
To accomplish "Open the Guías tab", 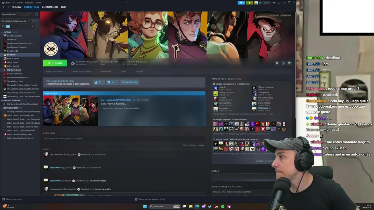I will tap(123, 71).
